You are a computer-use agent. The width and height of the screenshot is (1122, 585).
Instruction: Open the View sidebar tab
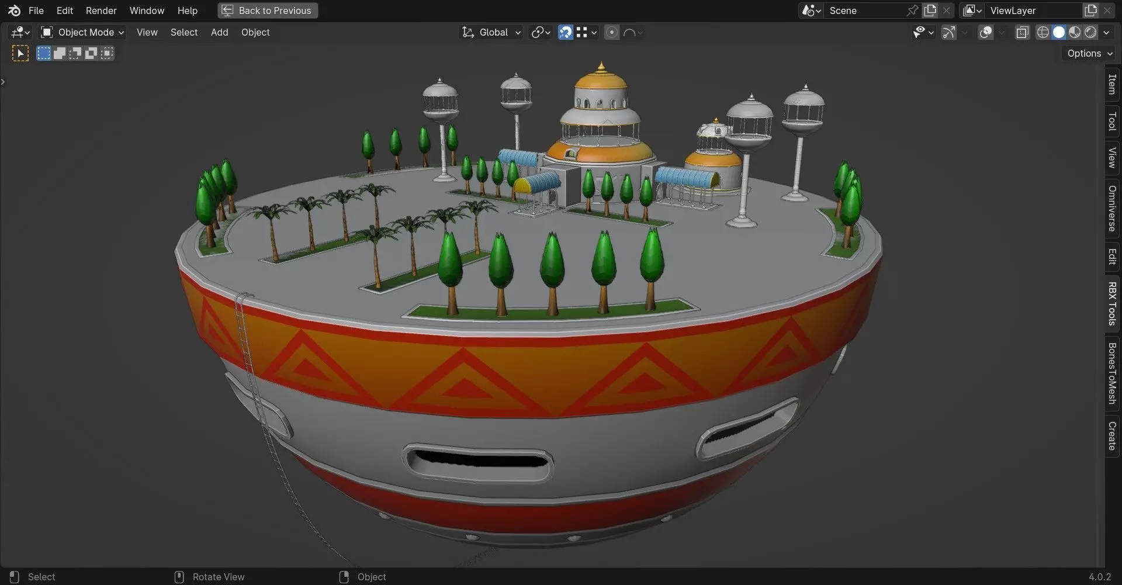[x=1112, y=158]
